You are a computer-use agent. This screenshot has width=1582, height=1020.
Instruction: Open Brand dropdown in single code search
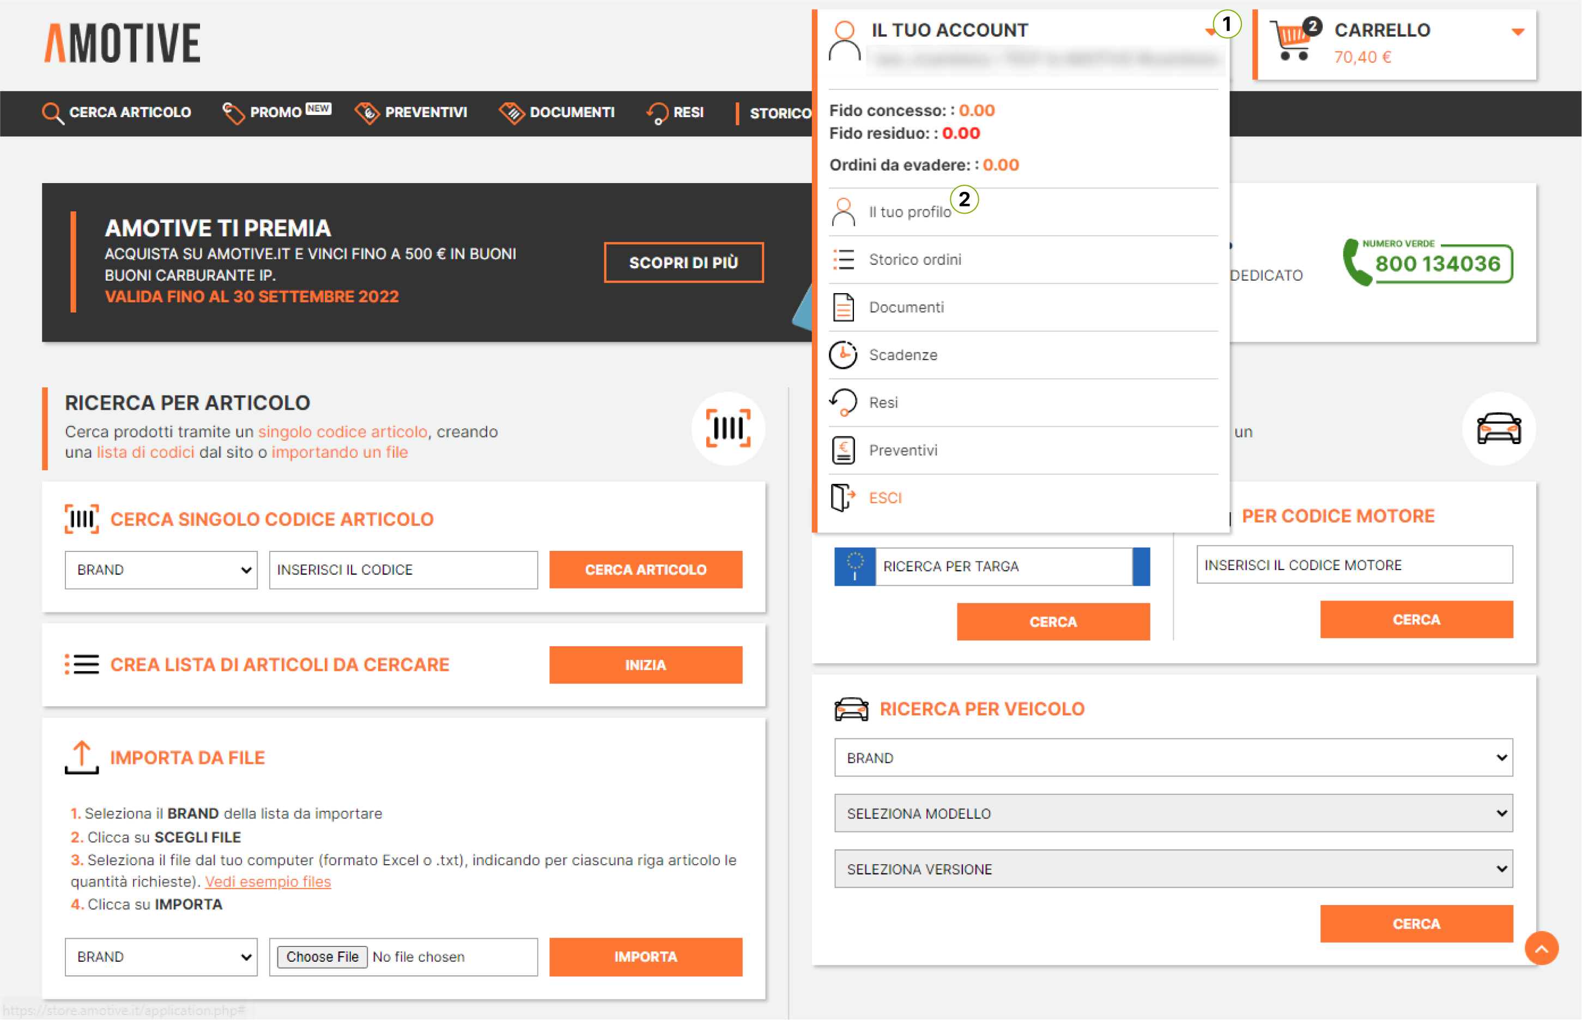tap(161, 569)
